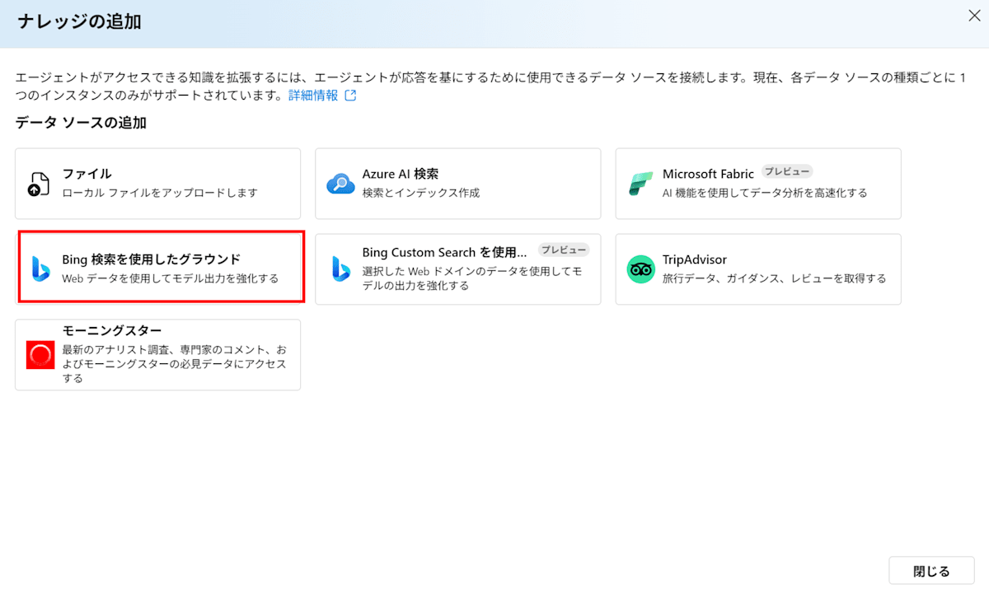Click the プレビュー badge on Microsoft Fabric

786,171
